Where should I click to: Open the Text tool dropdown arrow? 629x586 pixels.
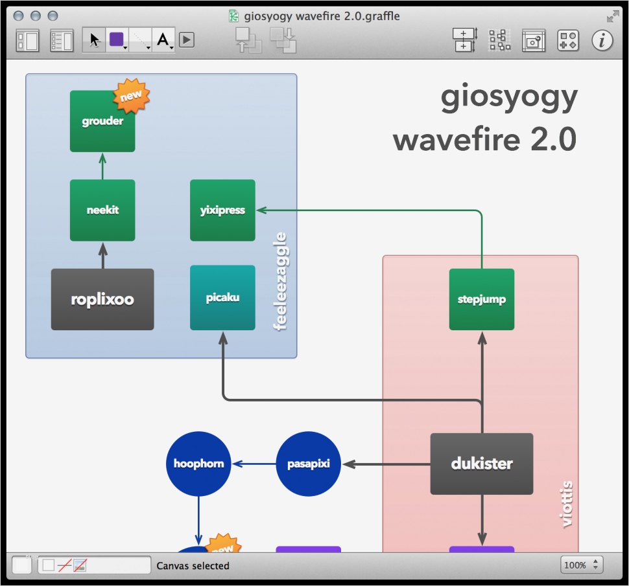171,47
